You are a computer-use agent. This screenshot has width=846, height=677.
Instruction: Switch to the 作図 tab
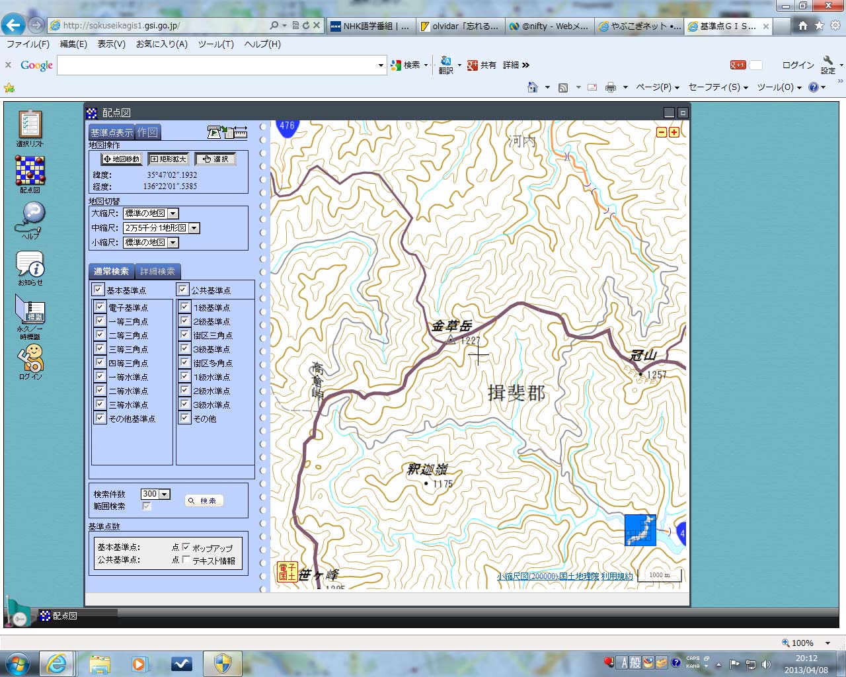(x=147, y=132)
